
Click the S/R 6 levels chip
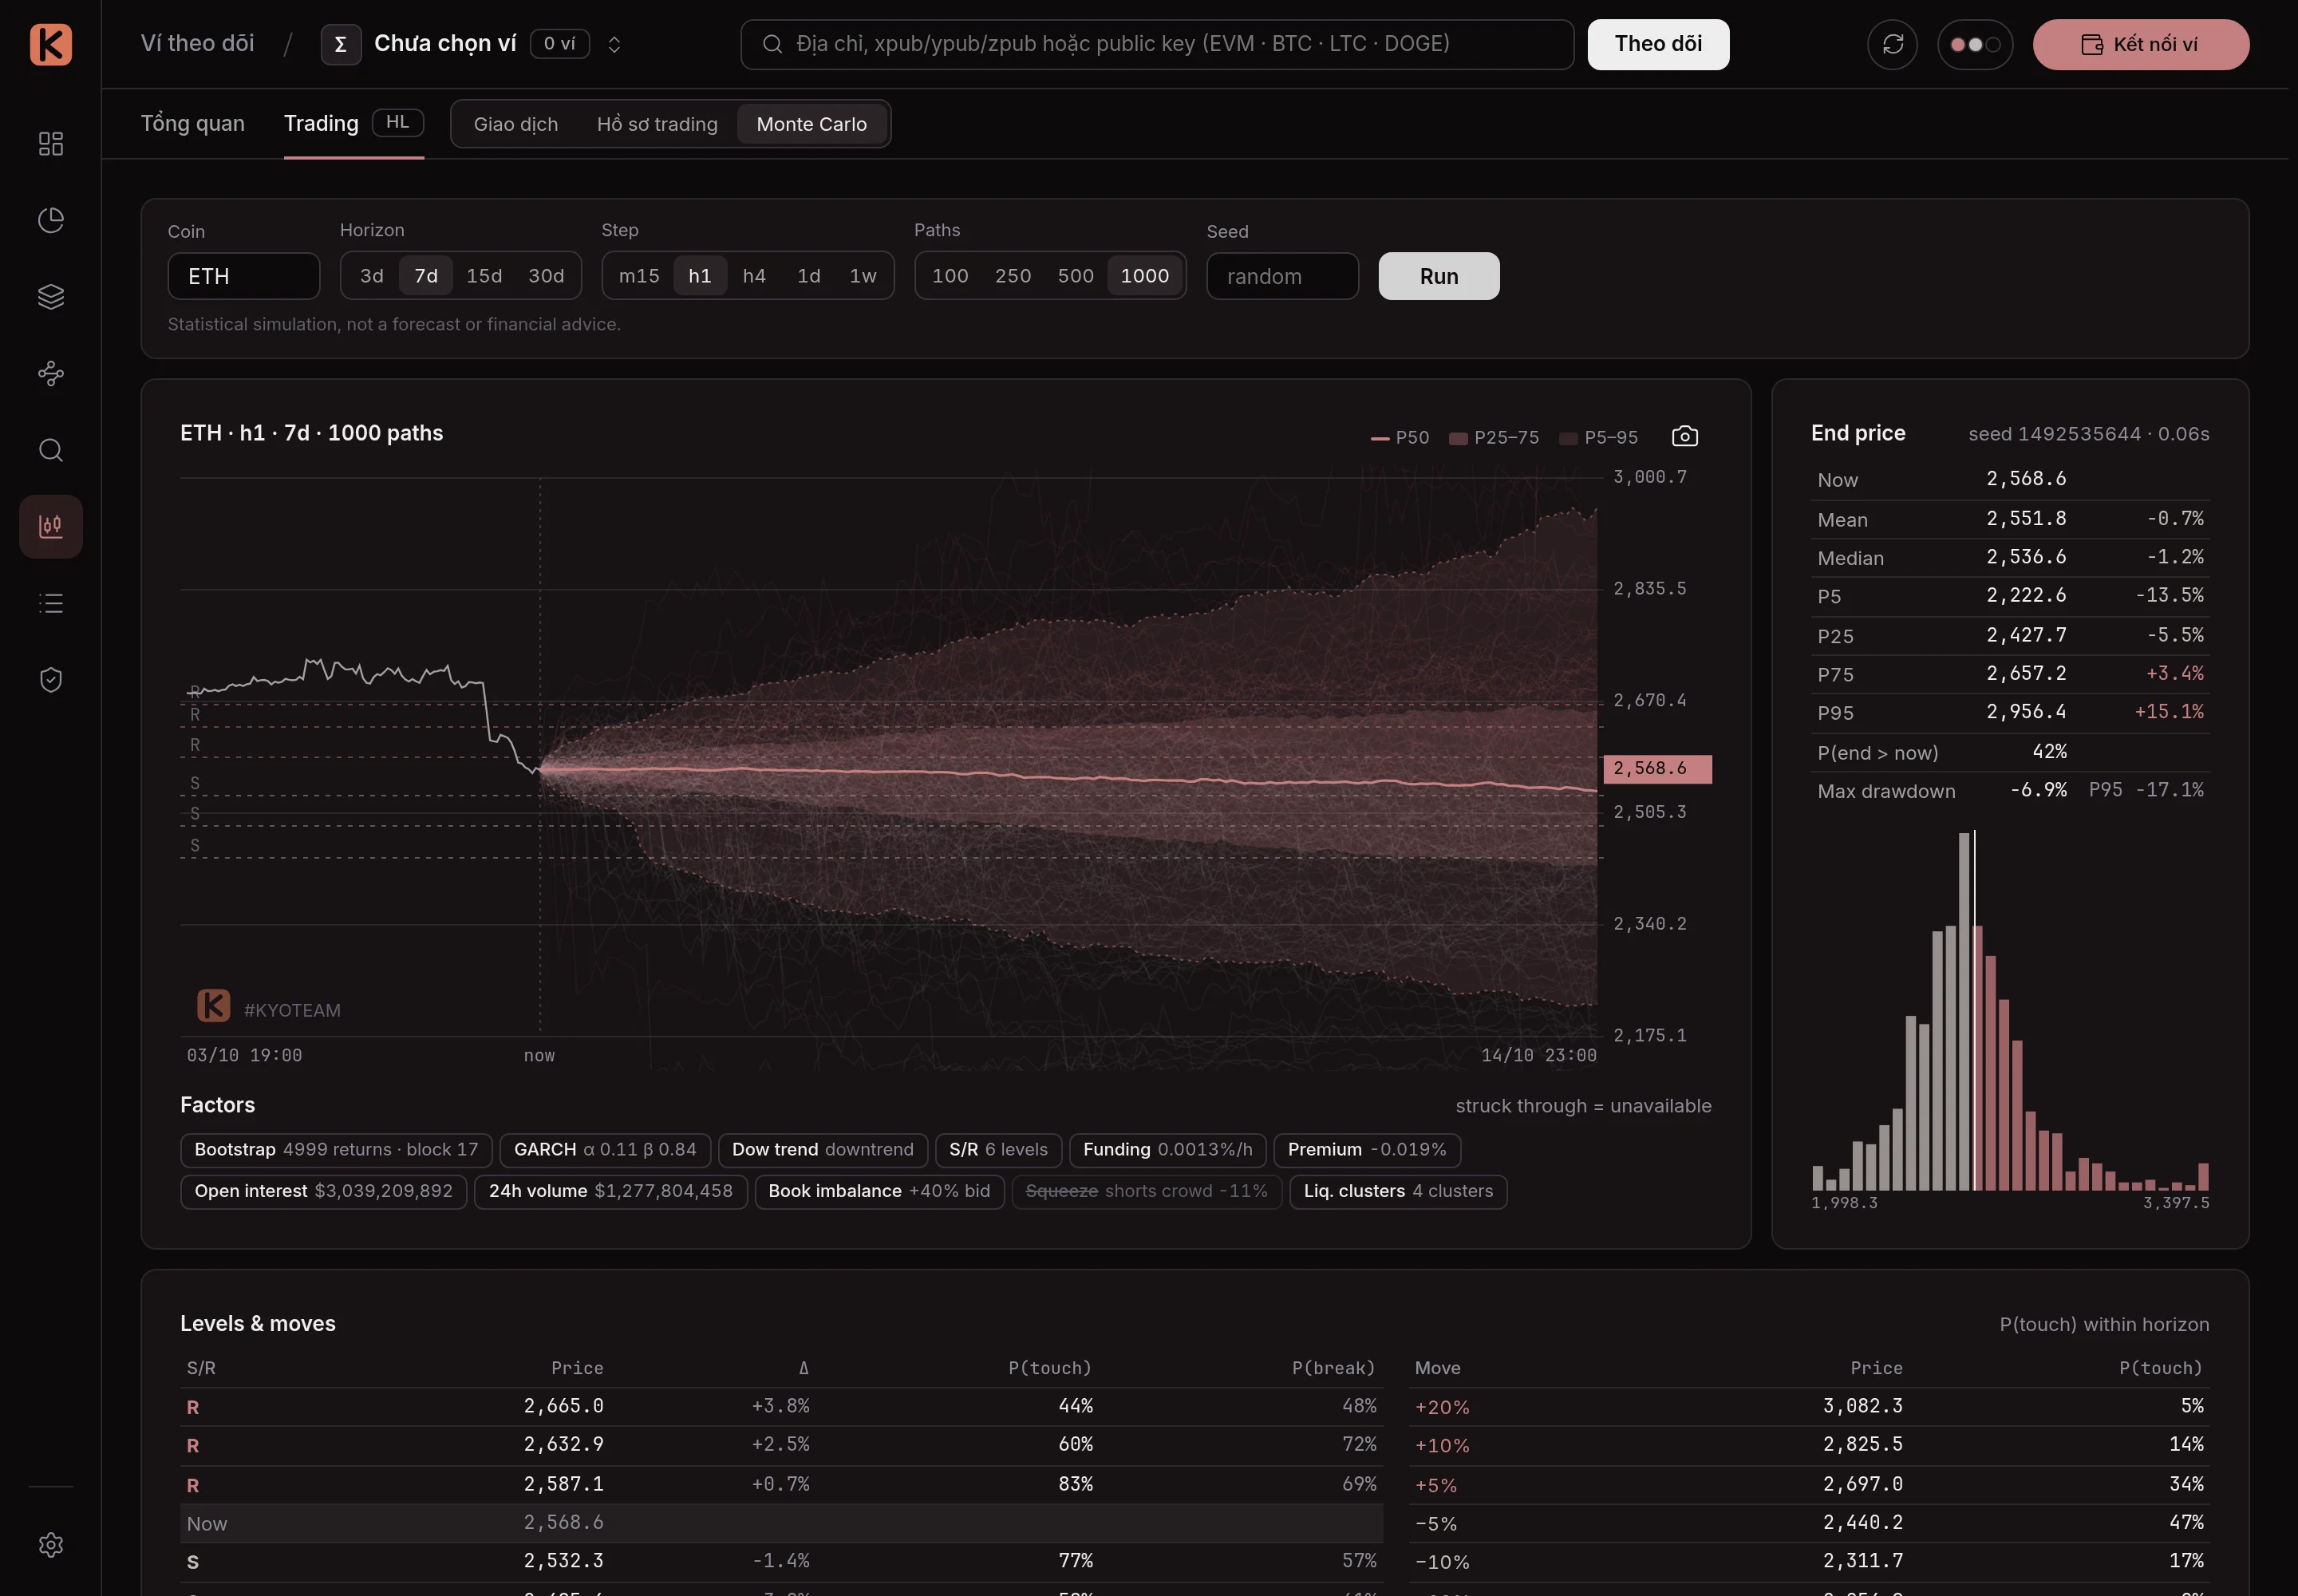tap(998, 1150)
